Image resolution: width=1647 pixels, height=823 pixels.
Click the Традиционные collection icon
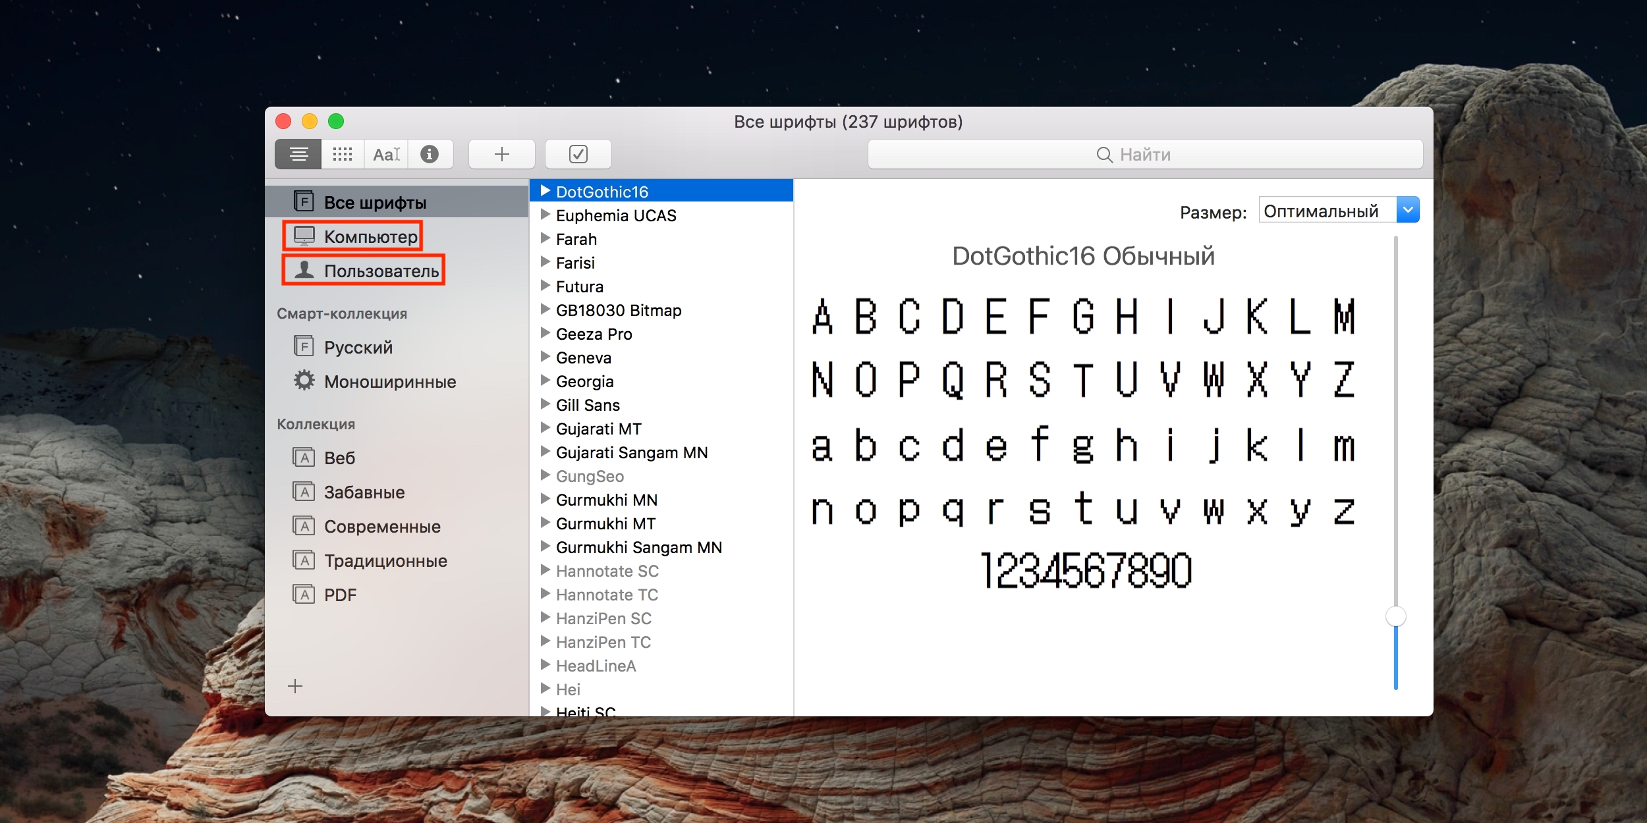(x=304, y=560)
